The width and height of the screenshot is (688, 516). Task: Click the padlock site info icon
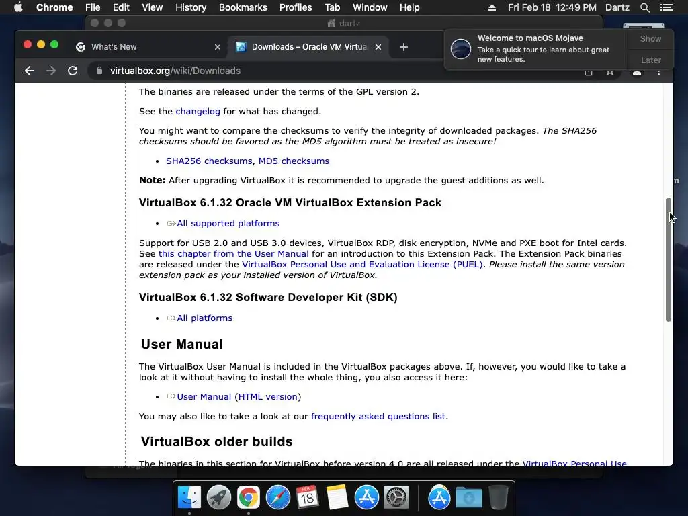click(x=99, y=71)
